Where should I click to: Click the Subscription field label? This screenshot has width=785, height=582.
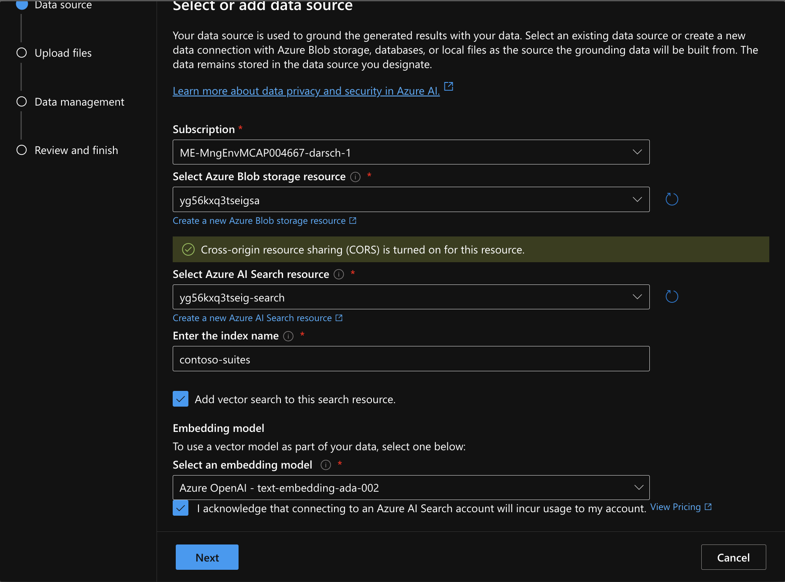point(204,130)
